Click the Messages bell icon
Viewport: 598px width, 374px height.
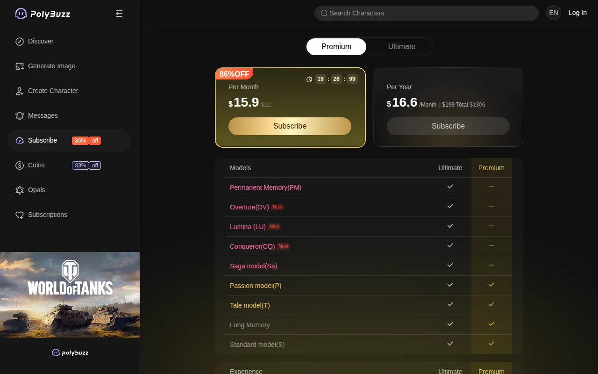(x=20, y=116)
